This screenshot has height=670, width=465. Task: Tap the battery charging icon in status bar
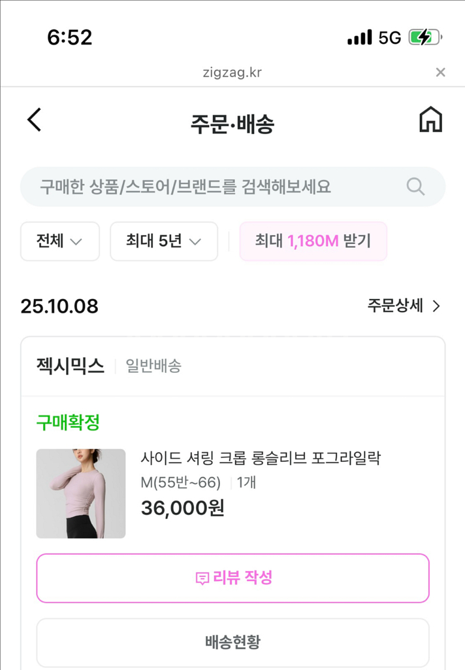(x=423, y=37)
